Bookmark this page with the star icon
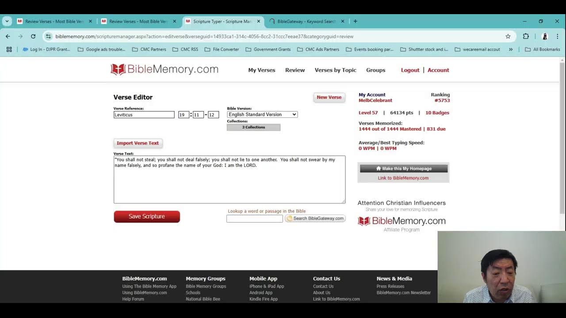This screenshot has width=566, height=318. (508, 36)
